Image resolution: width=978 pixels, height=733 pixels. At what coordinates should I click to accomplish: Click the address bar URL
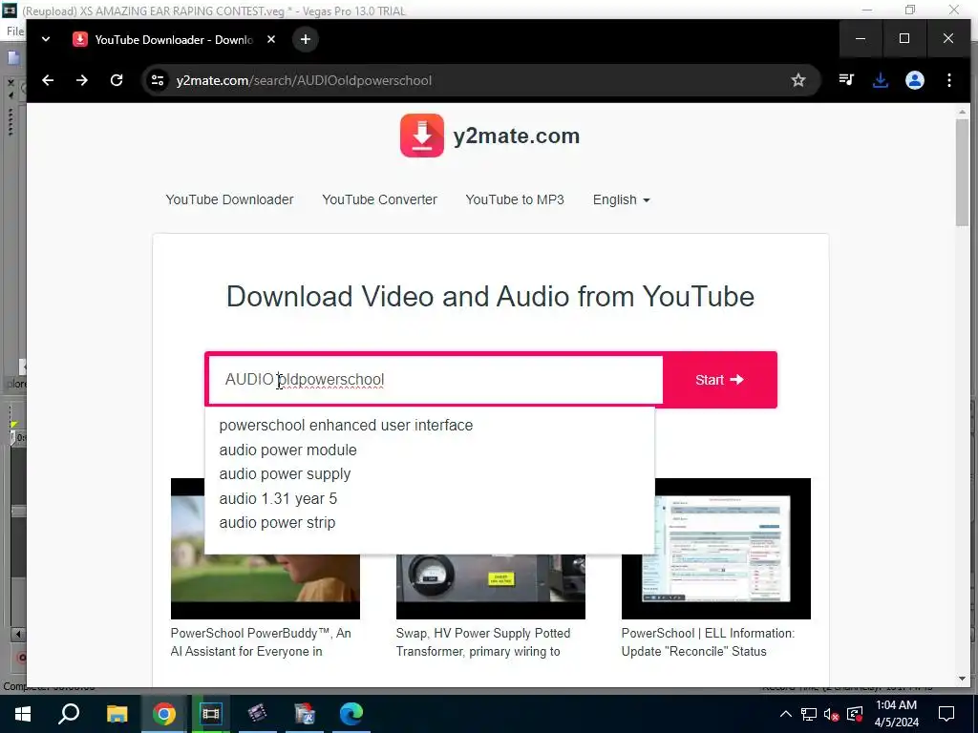(x=304, y=80)
